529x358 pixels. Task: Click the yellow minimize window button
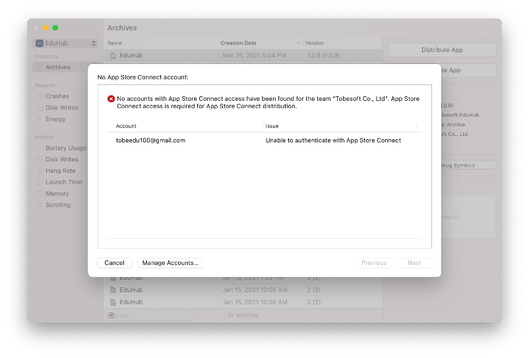(x=46, y=28)
